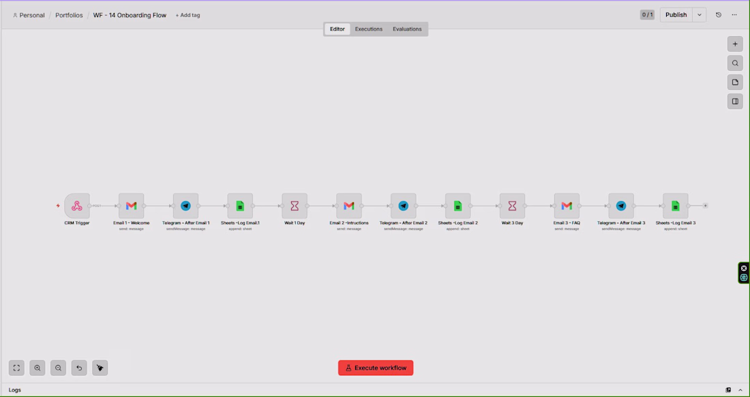750x397 pixels.
Task: Select the Email 3 - FAQ Gmail node
Action: (x=567, y=206)
